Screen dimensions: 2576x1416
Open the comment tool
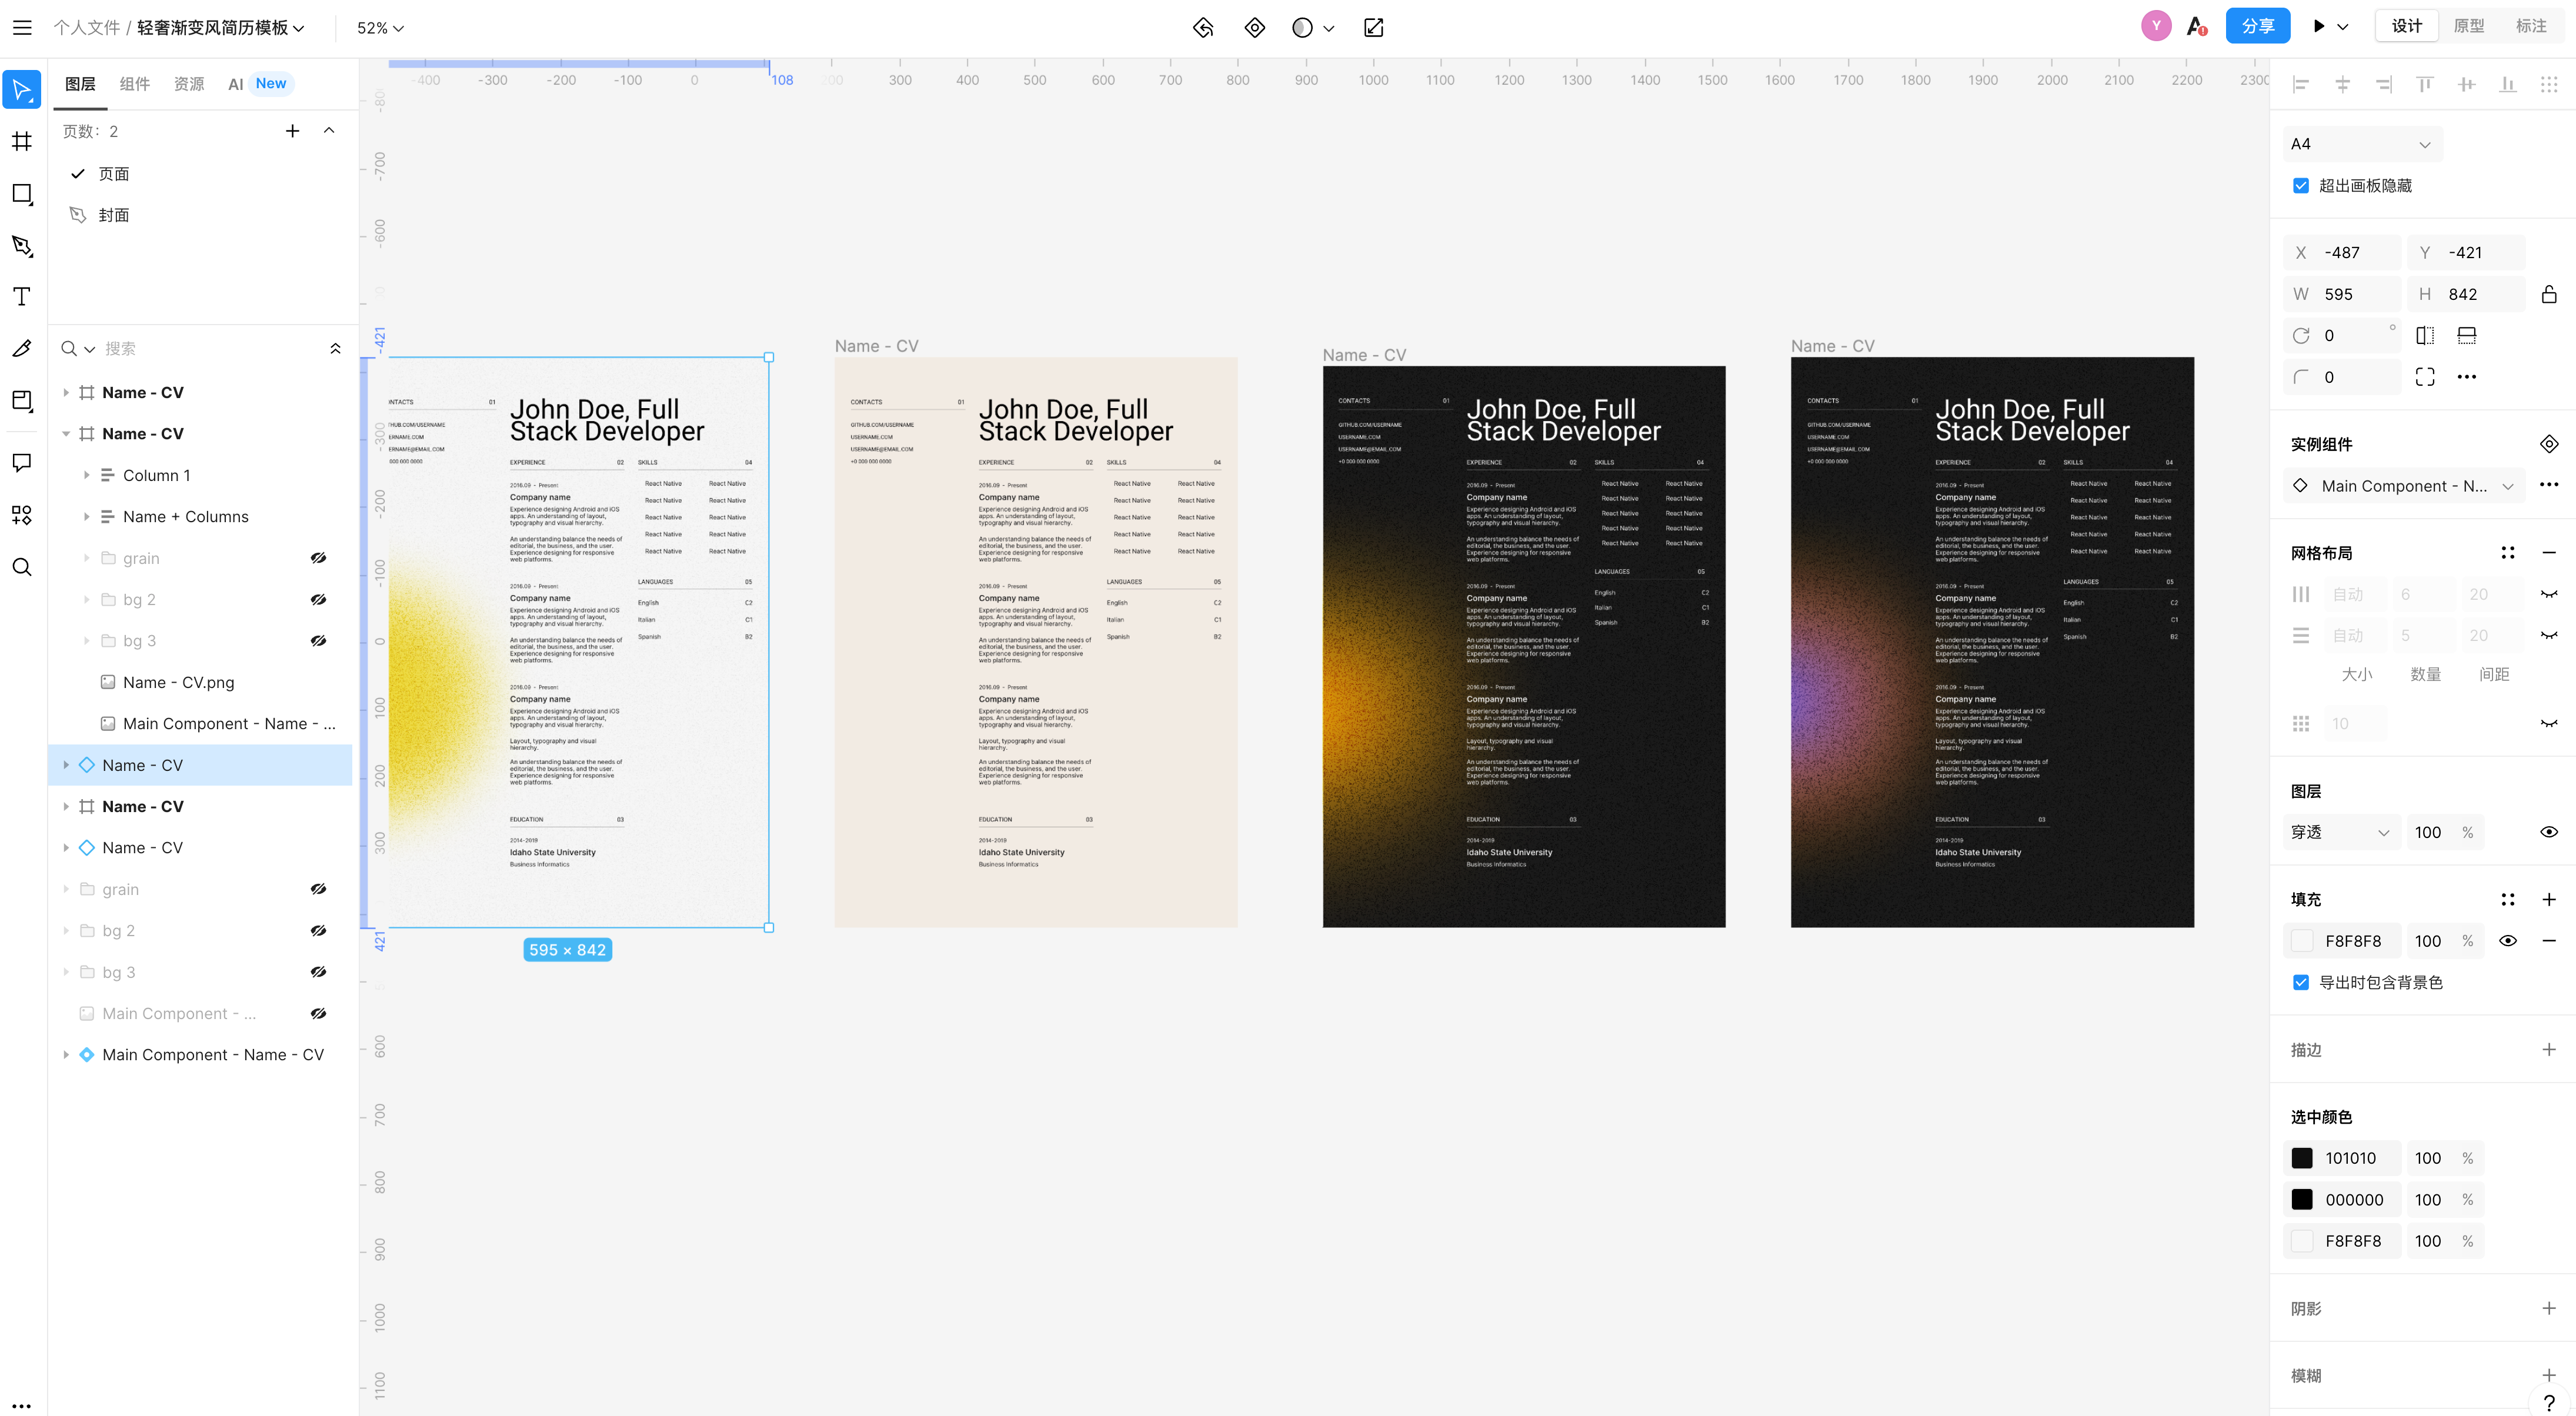tap(22, 462)
